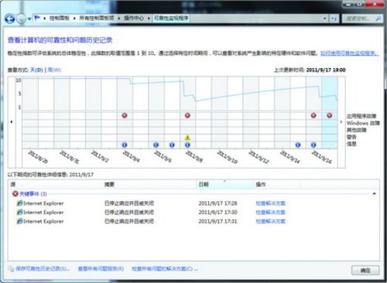
Task: Select the information icon on 2011/9/15
Action: pos(298,145)
